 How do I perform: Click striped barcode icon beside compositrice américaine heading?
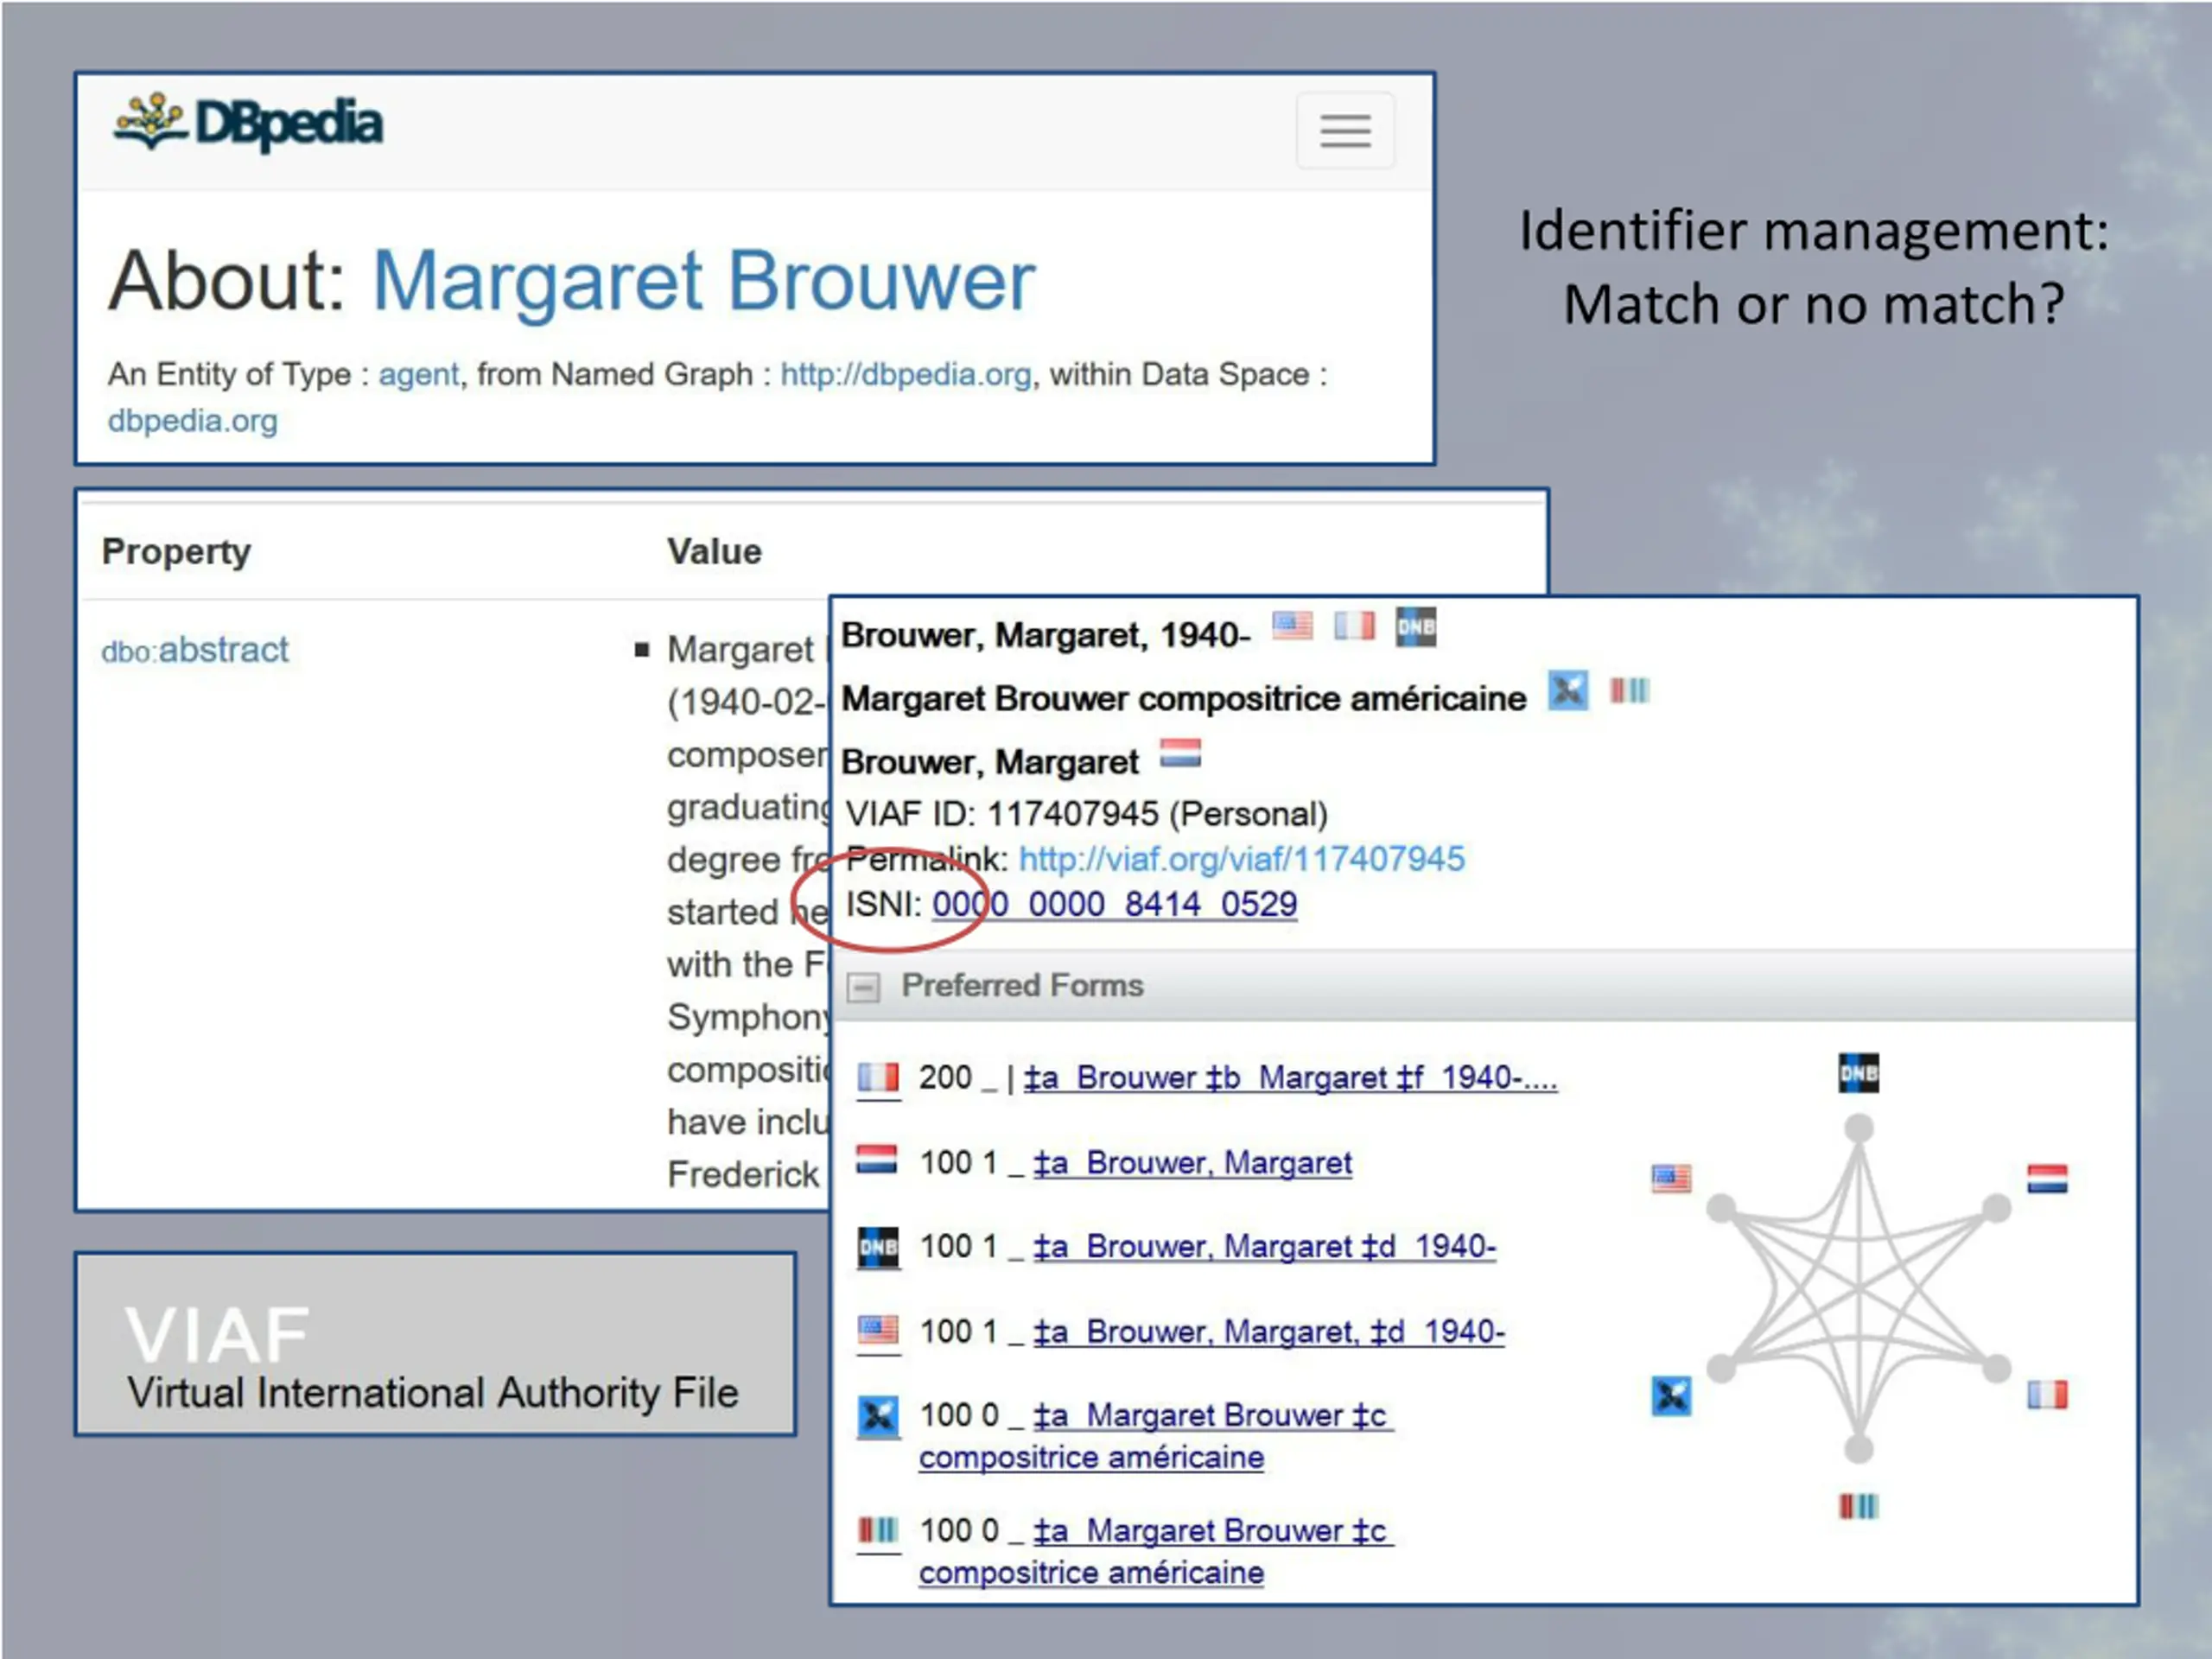[x=1629, y=690]
